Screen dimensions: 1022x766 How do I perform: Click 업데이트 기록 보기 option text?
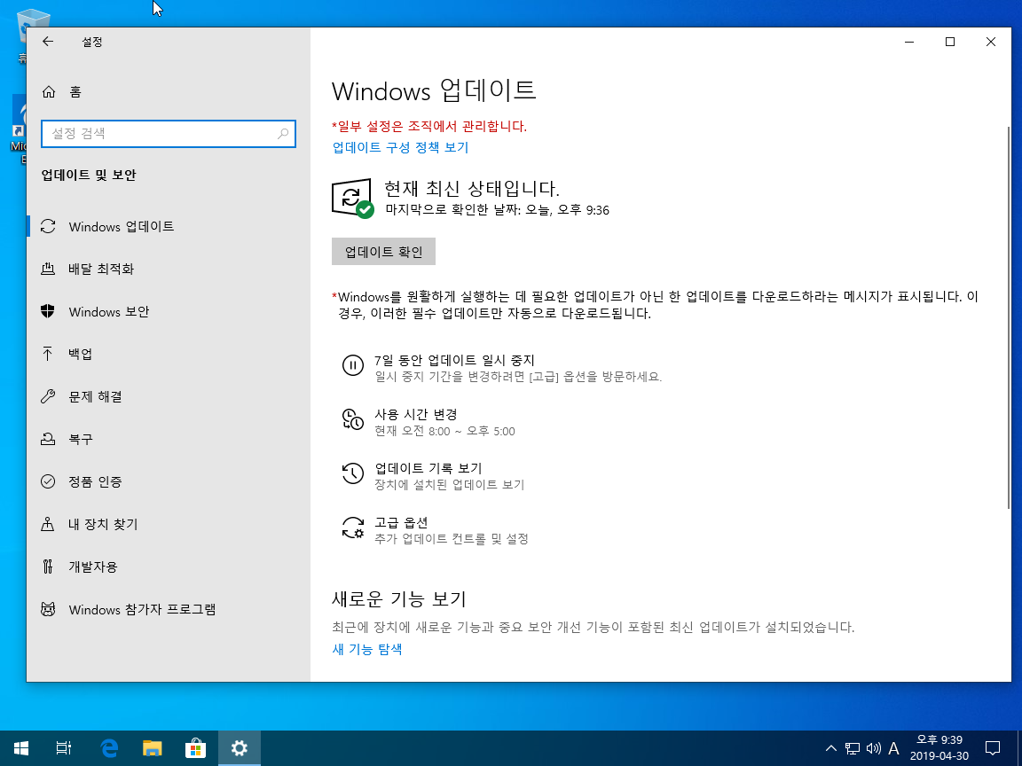pyautogui.click(x=428, y=468)
